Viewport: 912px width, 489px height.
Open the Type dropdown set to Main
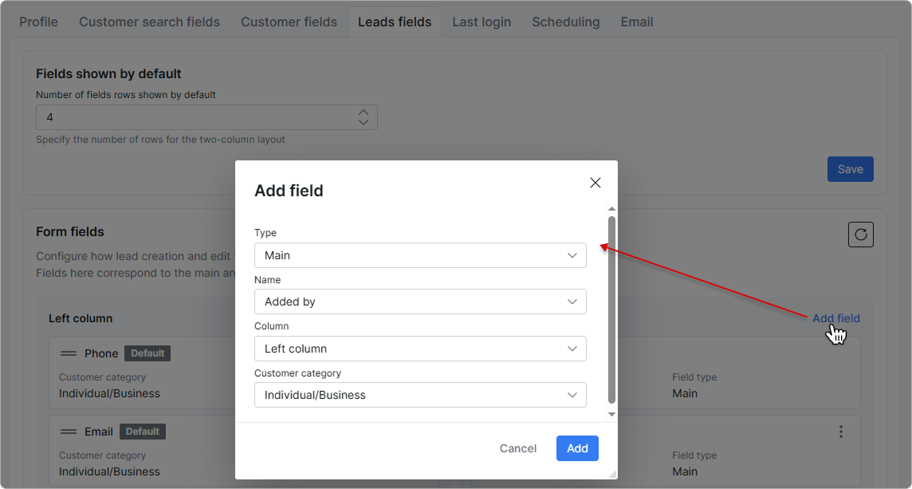point(420,255)
